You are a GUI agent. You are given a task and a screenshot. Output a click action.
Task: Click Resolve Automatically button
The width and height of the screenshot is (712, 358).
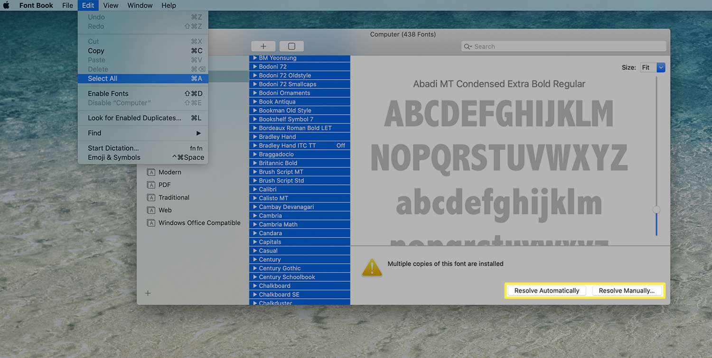547,291
